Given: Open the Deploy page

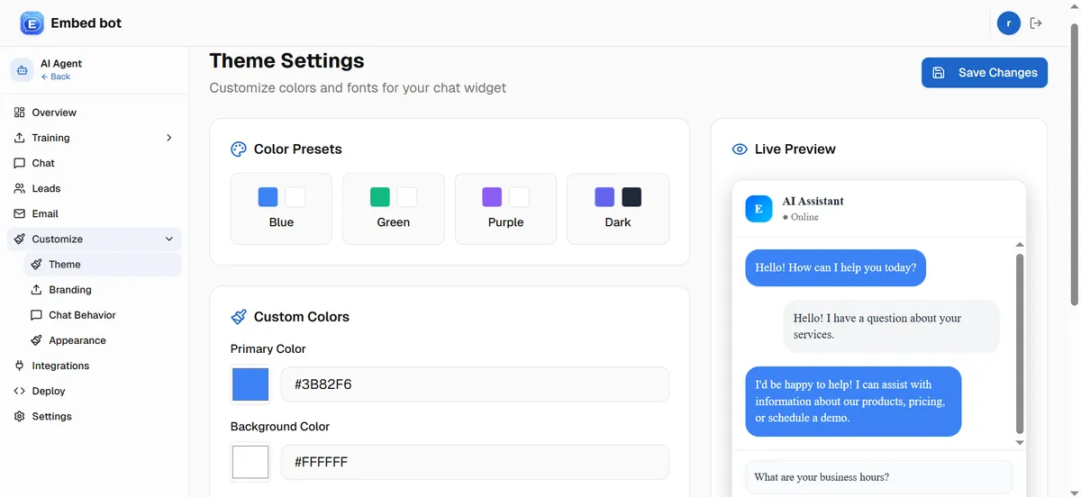Looking at the screenshot, I should tap(95, 391).
